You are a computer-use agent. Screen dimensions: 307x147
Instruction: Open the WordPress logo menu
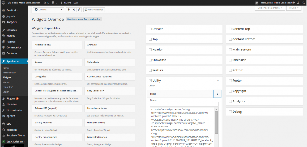pyautogui.click(x=3, y=3)
